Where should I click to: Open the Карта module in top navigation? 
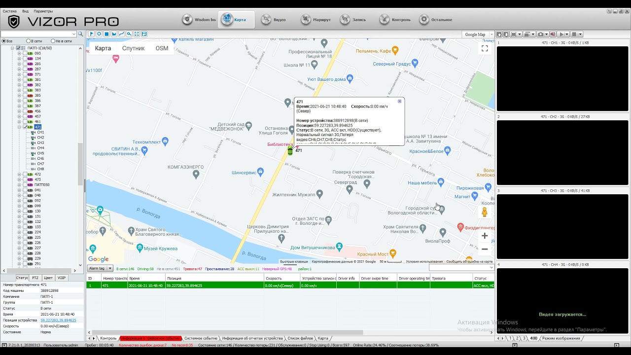[236, 20]
